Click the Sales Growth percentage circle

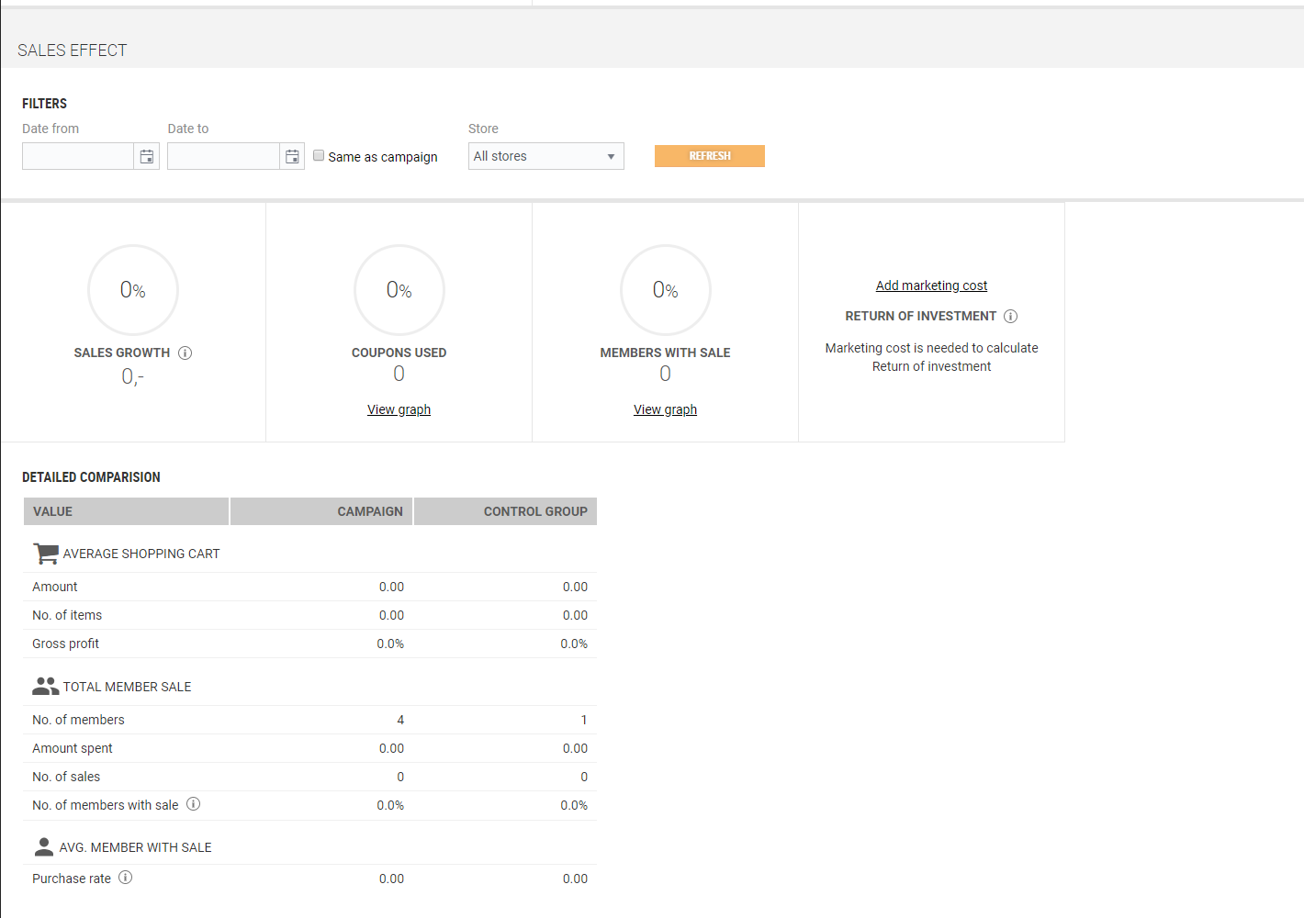point(133,290)
